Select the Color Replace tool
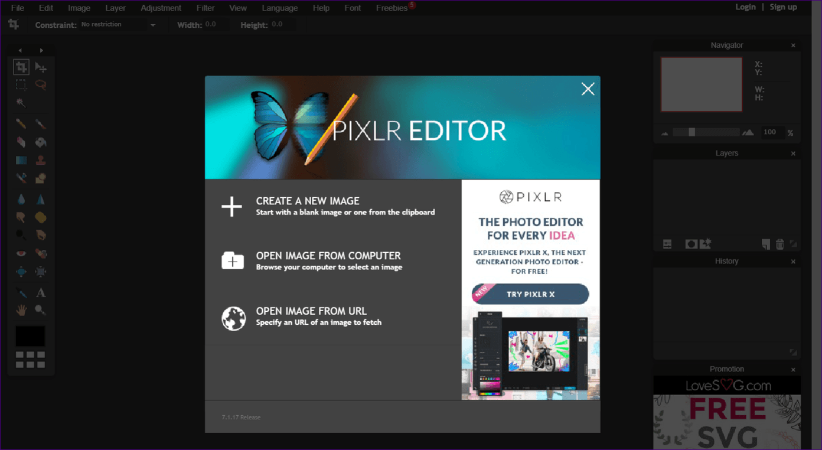 coord(21,178)
